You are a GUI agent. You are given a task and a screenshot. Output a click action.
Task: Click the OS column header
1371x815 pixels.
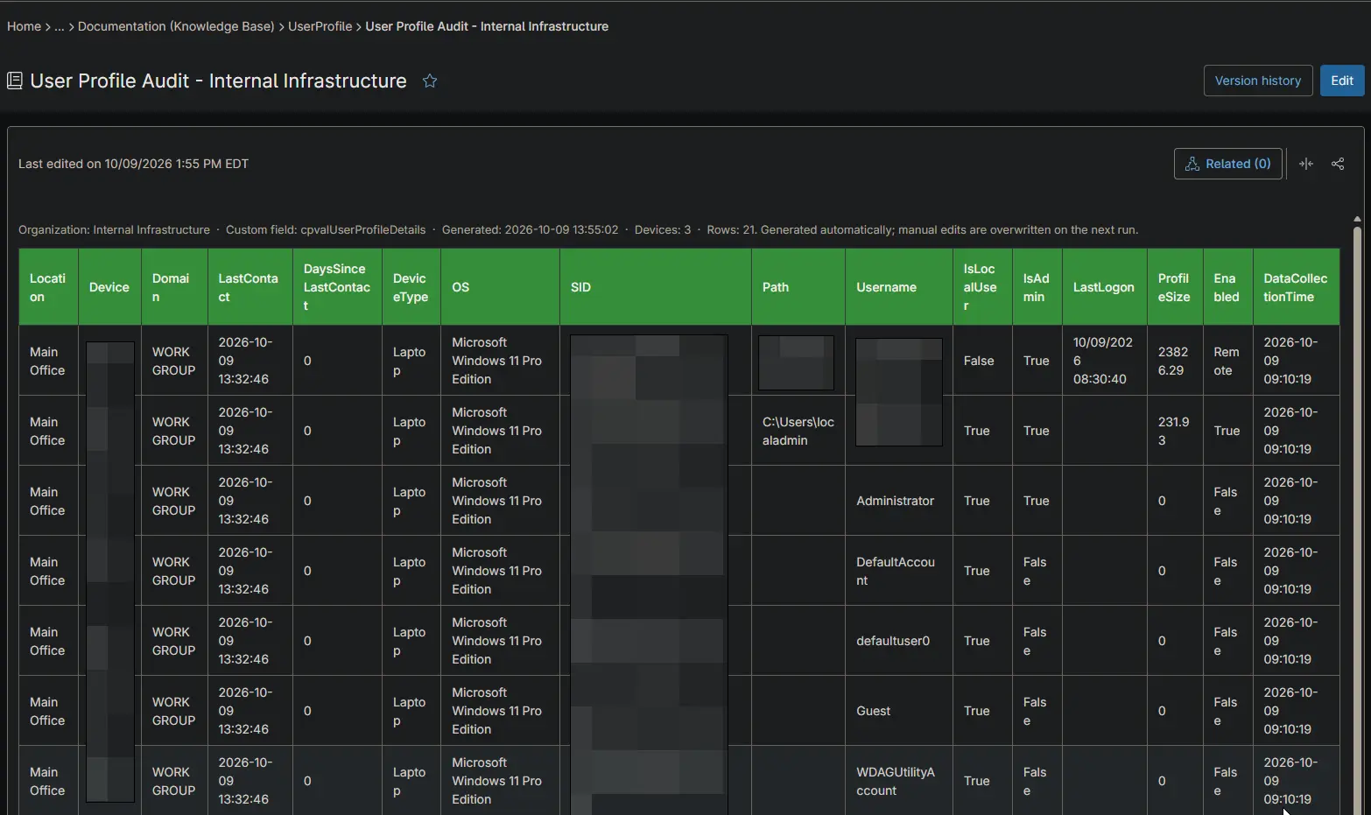(501, 287)
